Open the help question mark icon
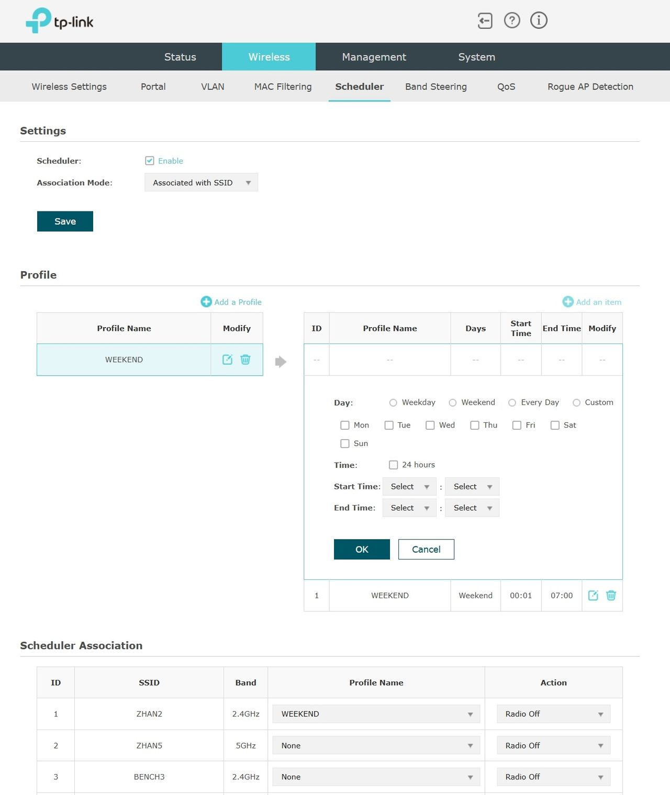 coord(512,20)
